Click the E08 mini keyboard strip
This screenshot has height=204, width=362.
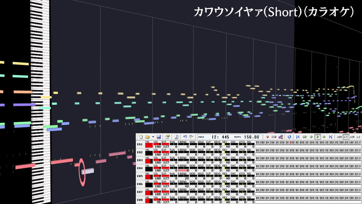pyautogui.click(x=308, y=198)
